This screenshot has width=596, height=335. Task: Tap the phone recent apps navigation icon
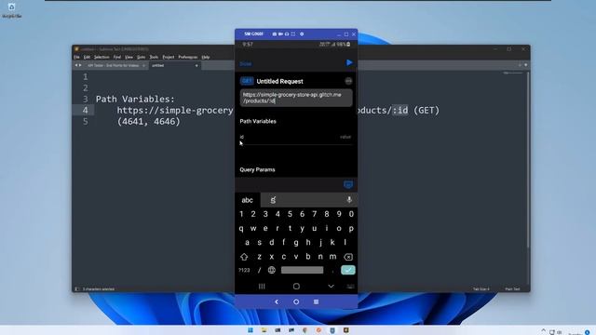pos(262,286)
